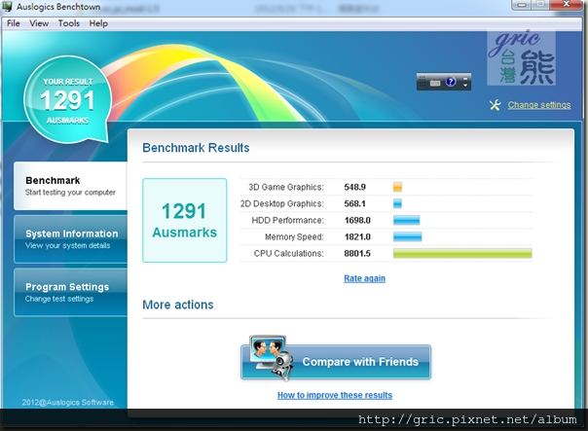Click the CPU Calculations label

(289, 253)
